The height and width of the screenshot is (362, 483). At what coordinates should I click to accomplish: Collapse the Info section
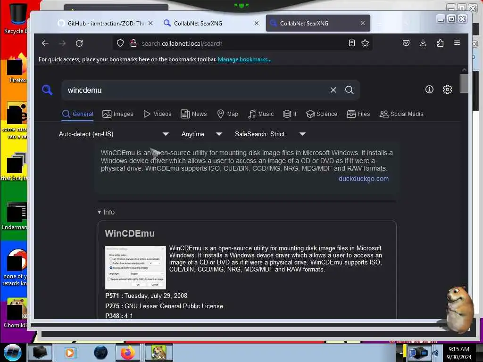pos(106,212)
